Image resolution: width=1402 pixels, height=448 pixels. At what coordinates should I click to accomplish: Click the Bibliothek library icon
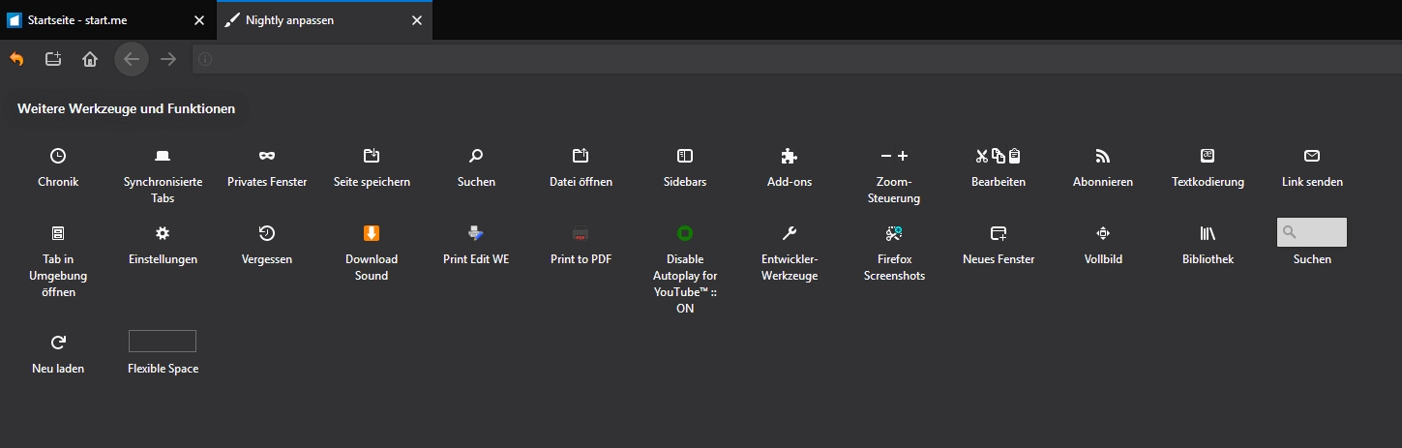(x=1208, y=233)
